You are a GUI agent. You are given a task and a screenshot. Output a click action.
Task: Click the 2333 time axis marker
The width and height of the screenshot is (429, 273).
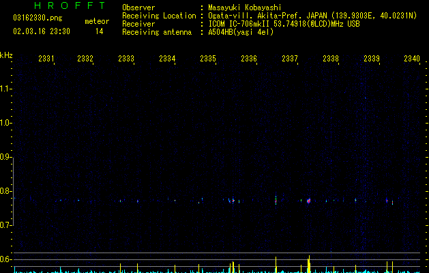coord(126,59)
